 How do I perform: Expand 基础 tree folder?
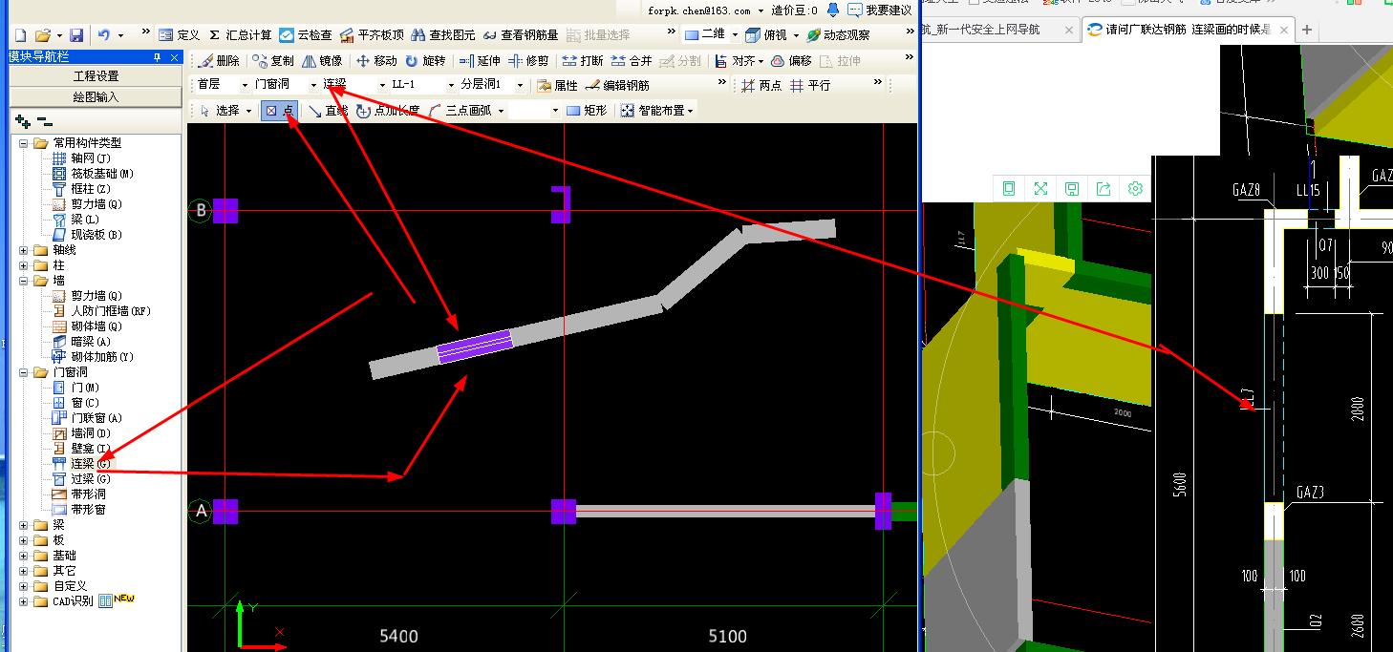coord(24,556)
